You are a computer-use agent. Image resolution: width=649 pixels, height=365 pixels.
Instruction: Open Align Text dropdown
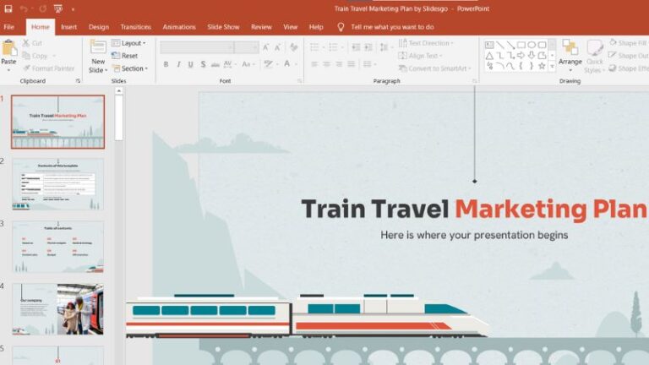click(421, 56)
